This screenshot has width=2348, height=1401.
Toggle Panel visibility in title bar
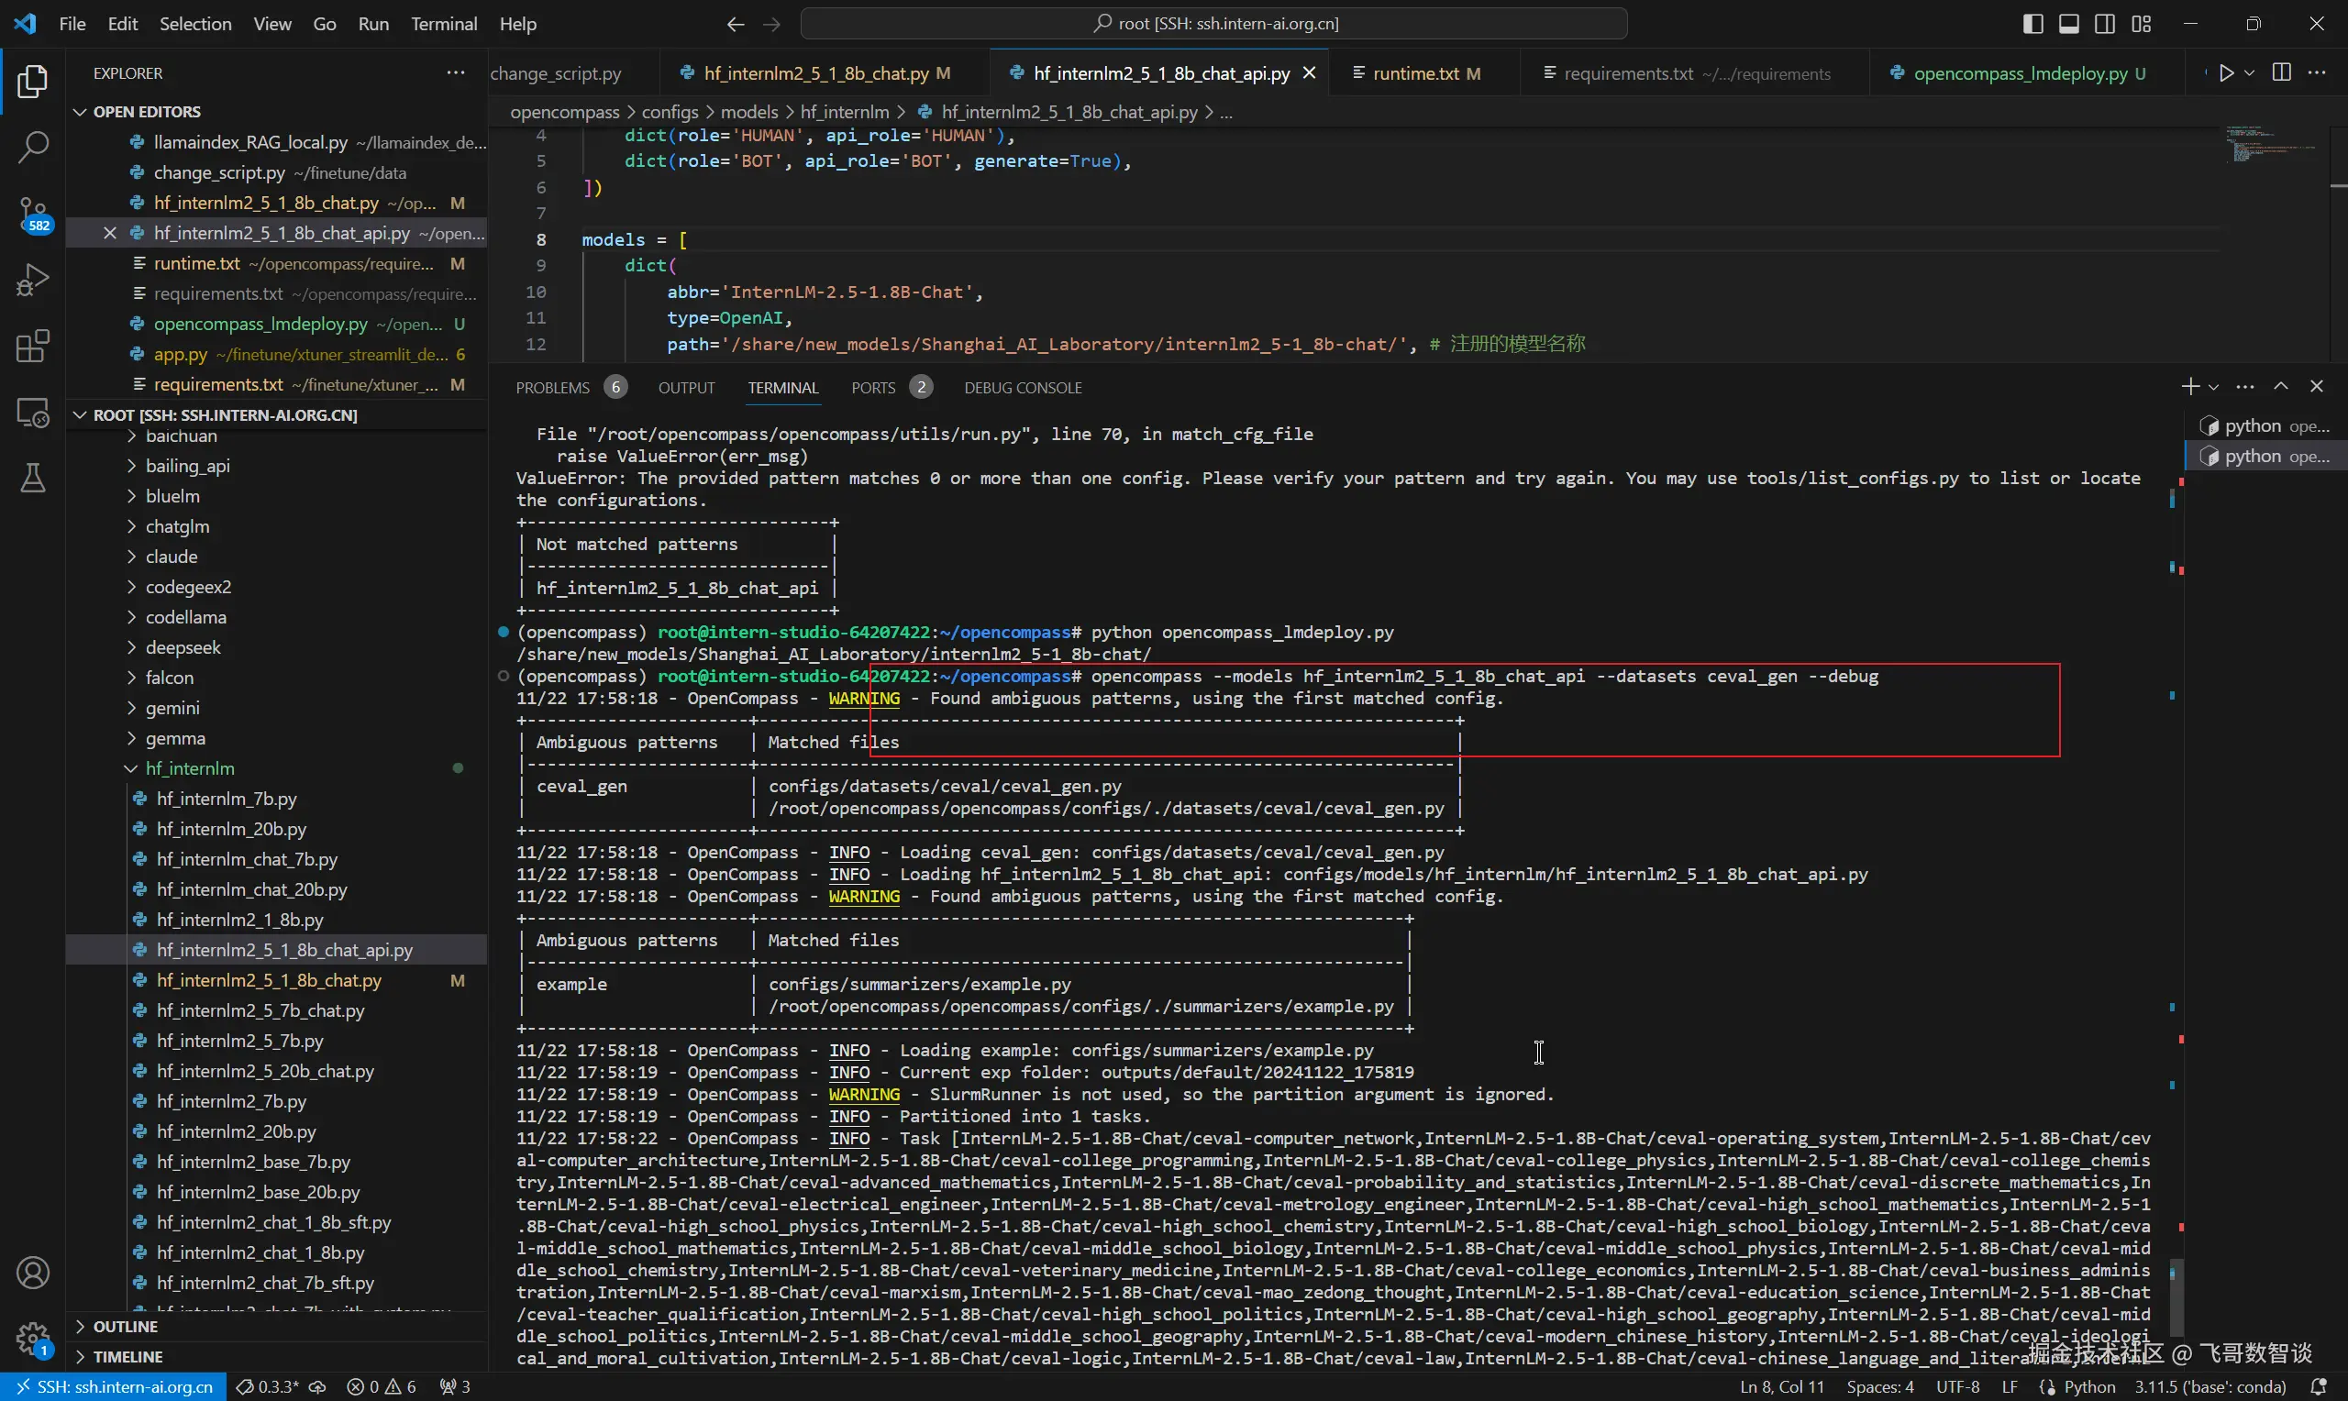(2068, 24)
